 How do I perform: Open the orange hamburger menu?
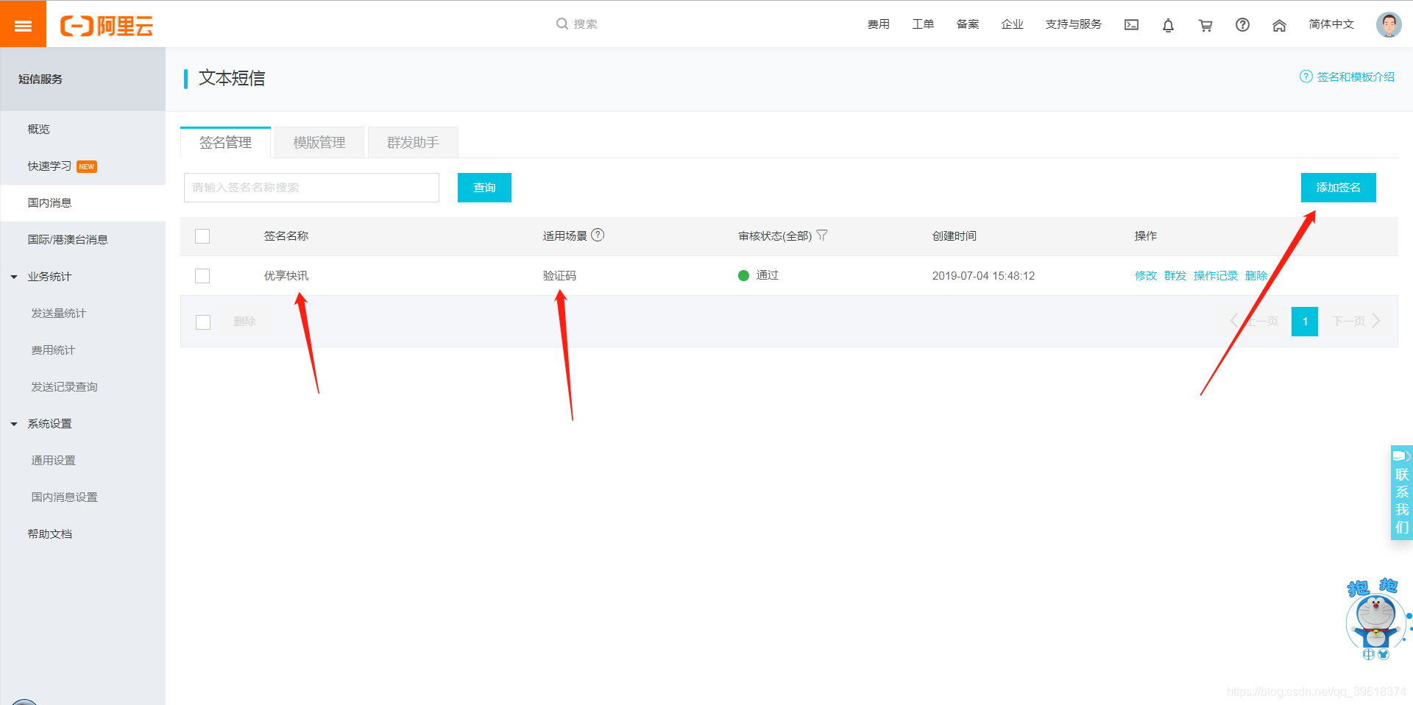click(x=23, y=24)
